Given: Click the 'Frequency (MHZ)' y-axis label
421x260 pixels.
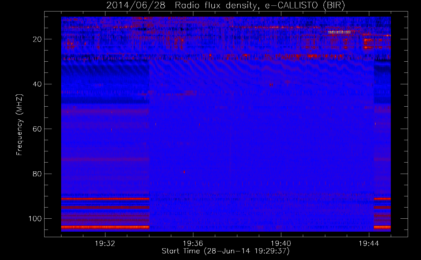Looking at the screenshot, I should 20,125.
